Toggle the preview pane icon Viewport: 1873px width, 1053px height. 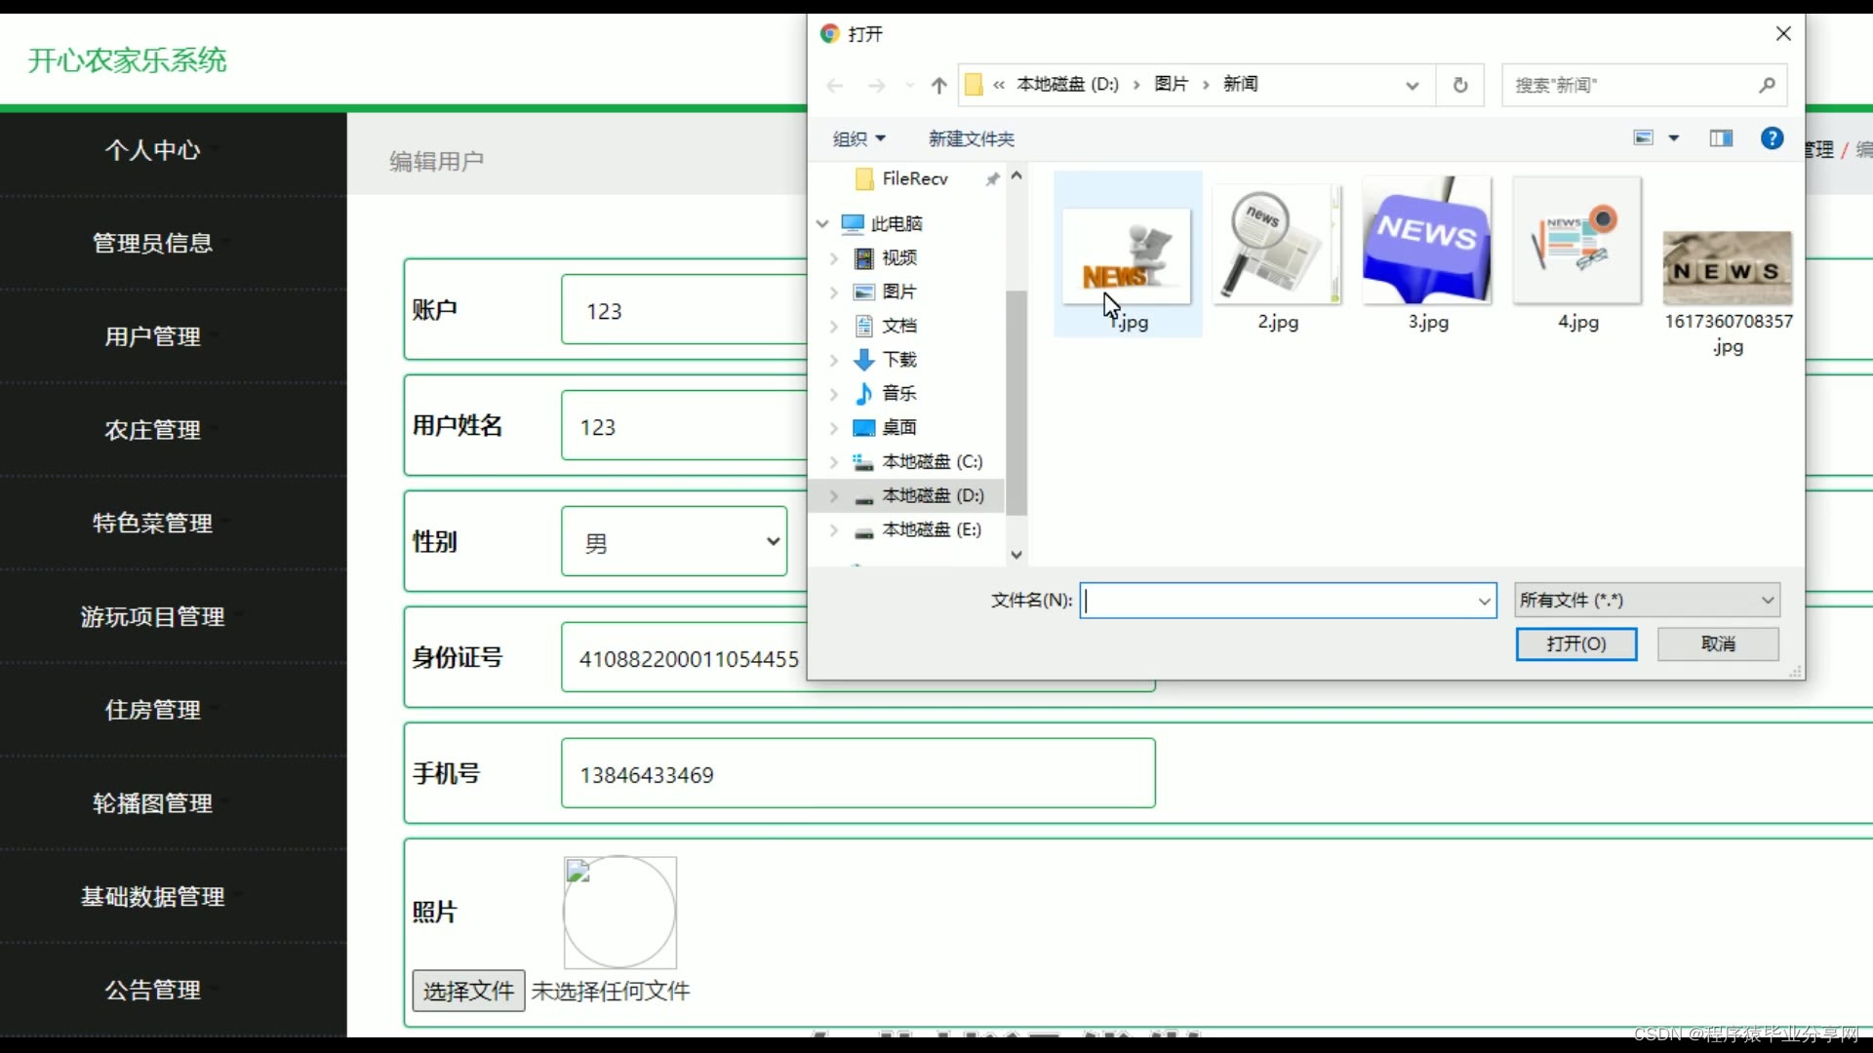[x=1721, y=138]
